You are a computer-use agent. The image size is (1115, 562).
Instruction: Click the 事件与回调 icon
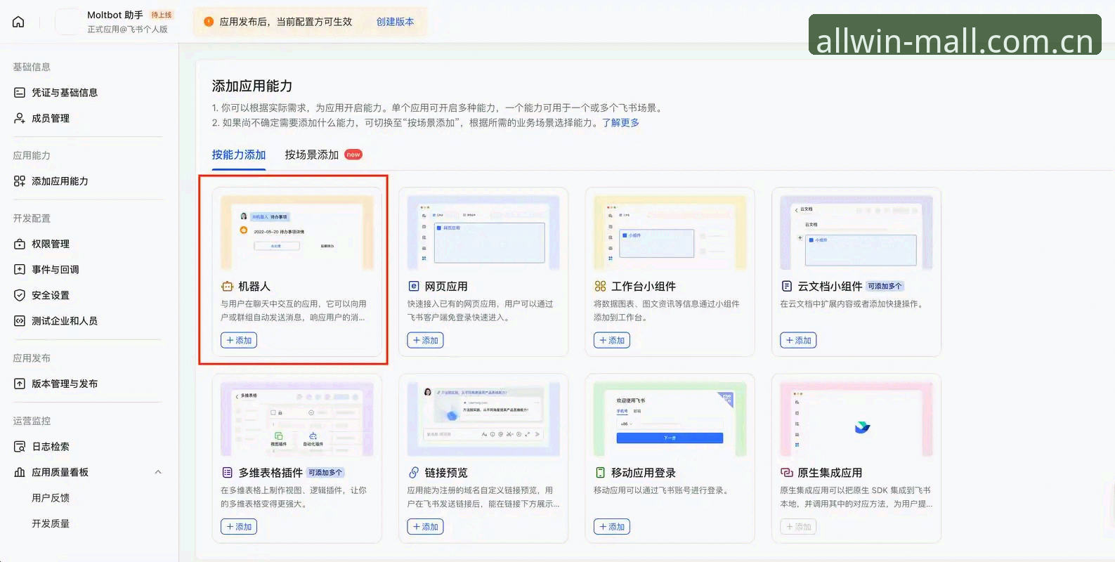pyautogui.click(x=20, y=269)
